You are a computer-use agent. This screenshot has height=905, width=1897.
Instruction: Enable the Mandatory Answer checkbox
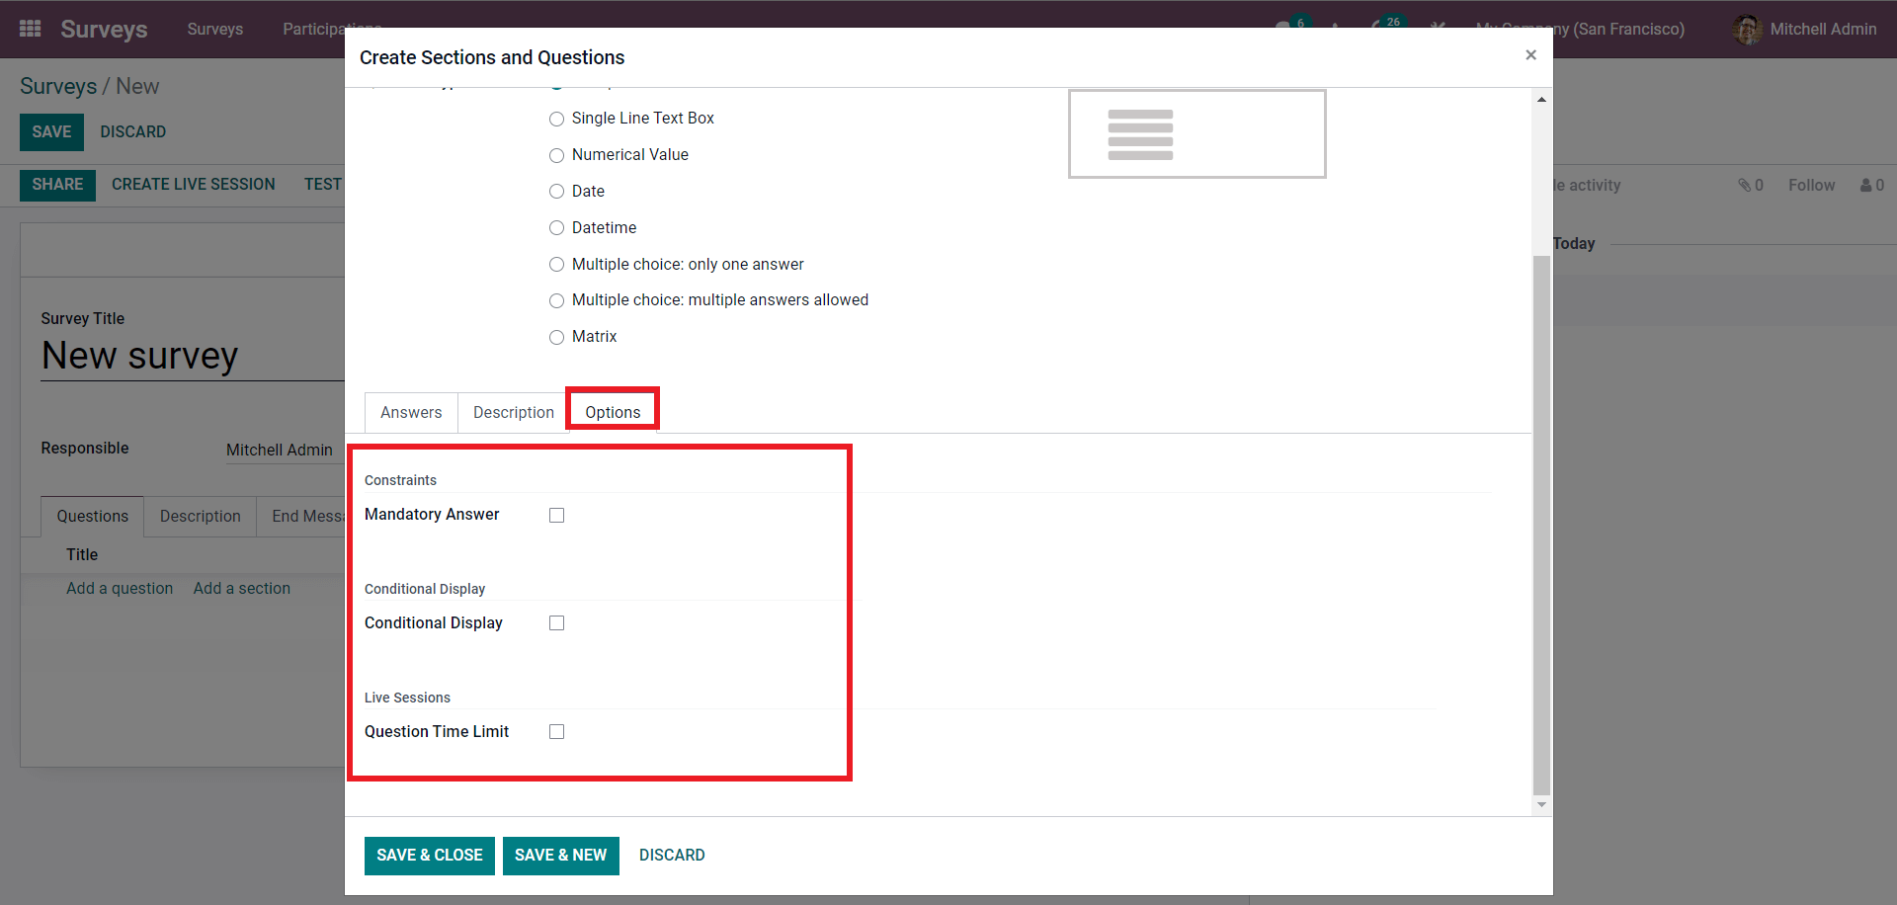557,515
